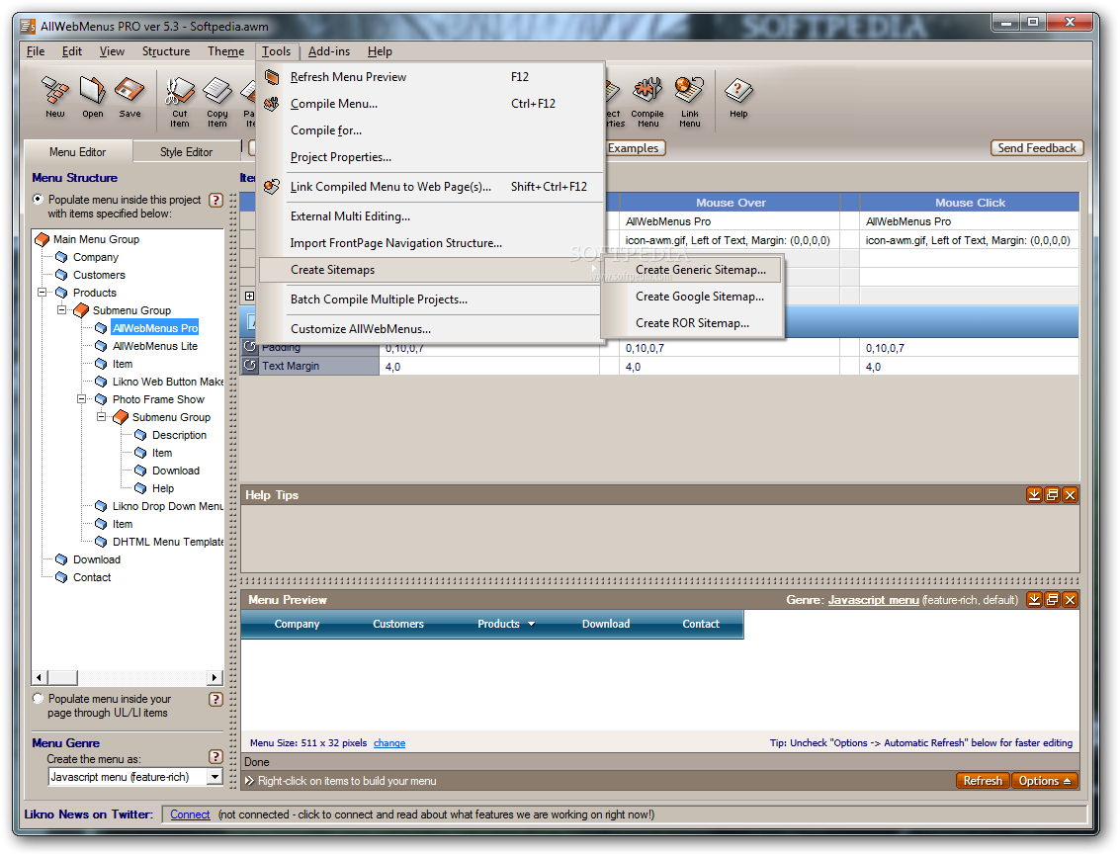
Task: Click the Open toolbar icon
Action: tap(92, 97)
